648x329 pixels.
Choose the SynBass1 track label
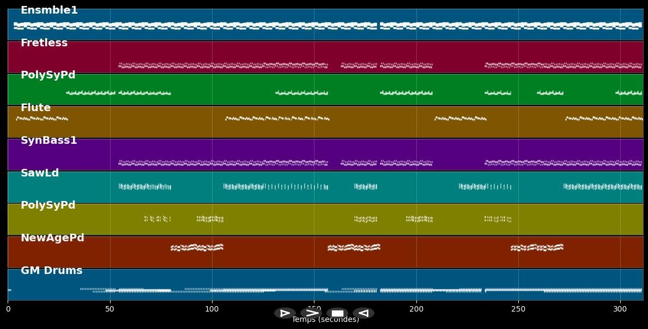(49, 141)
